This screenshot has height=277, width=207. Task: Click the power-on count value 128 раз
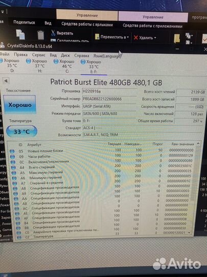[x=190, y=114]
